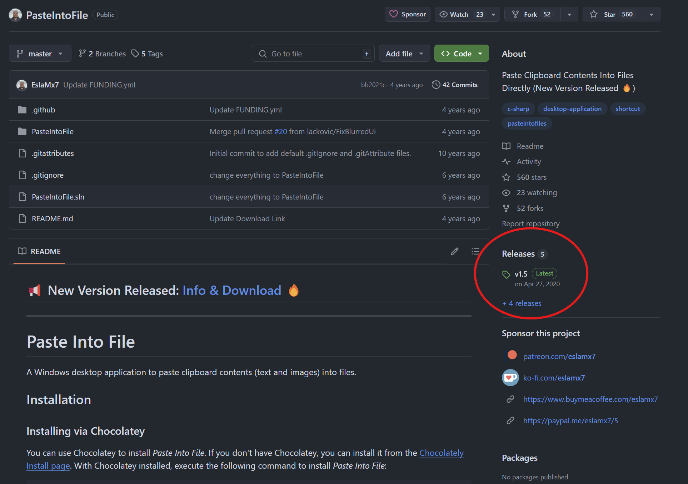688x484 pixels.
Task: Click the file icon for .gitattributes
Action: (x=22, y=153)
